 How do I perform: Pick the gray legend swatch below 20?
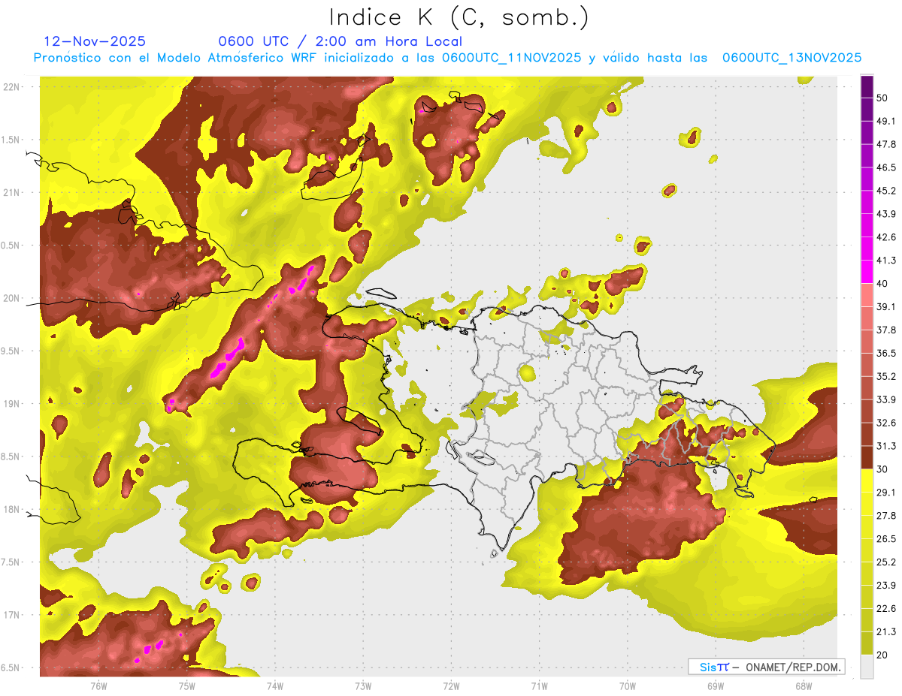point(867,667)
